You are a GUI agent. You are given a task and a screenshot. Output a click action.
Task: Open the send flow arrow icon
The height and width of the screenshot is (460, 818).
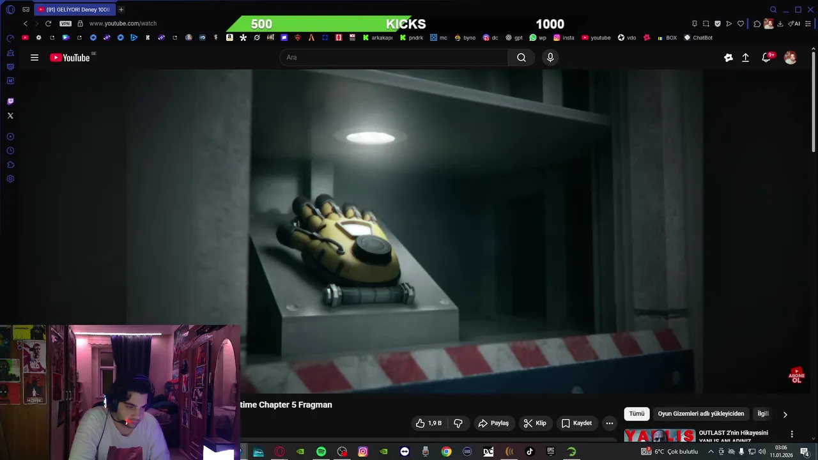(x=729, y=24)
